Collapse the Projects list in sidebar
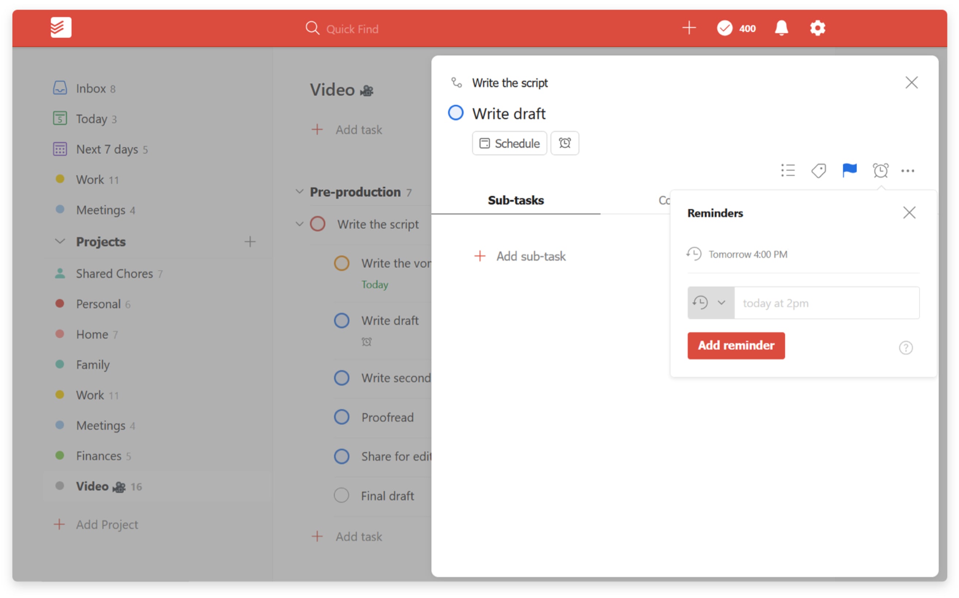959x598 pixels. tap(59, 241)
